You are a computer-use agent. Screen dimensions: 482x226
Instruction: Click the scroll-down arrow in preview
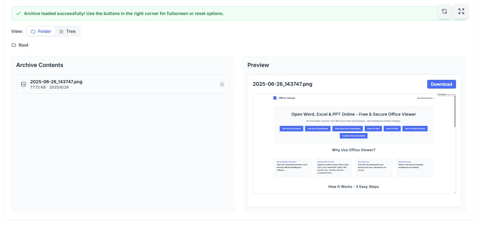[455, 192]
